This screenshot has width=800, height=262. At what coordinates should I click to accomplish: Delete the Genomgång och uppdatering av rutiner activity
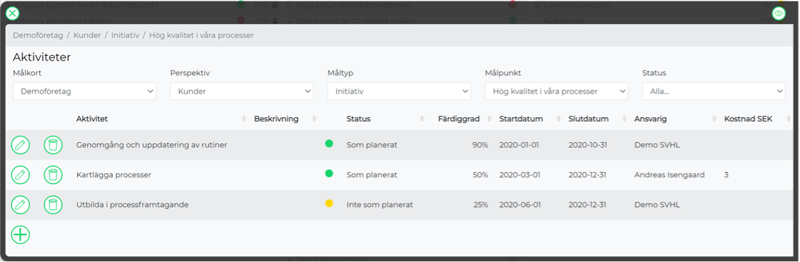(x=53, y=145)
